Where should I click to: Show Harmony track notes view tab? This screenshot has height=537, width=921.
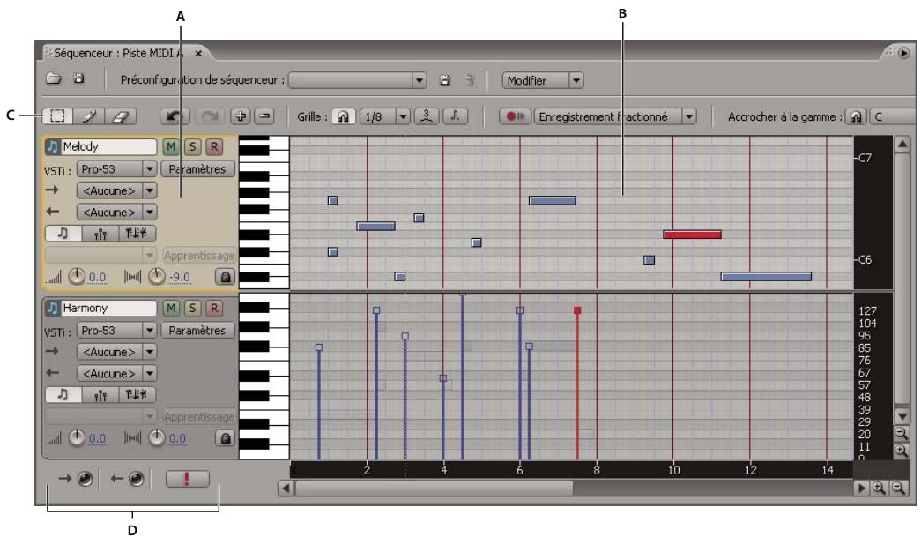click(x=63, y=395)
